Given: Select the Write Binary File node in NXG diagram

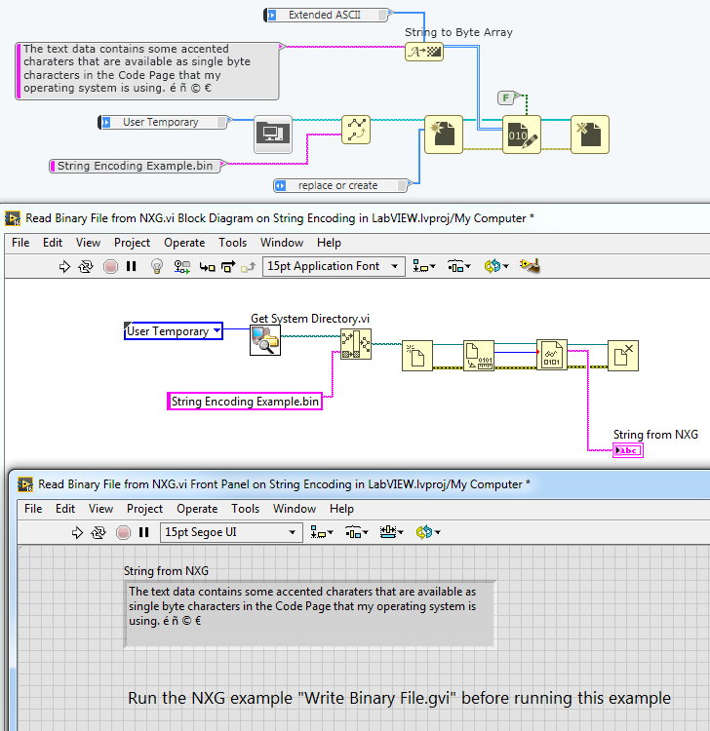Looking at the screenshot, I should click(522, 135).
